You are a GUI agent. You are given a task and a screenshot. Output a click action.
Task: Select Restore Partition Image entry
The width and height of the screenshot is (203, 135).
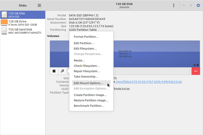pos(91,100)
